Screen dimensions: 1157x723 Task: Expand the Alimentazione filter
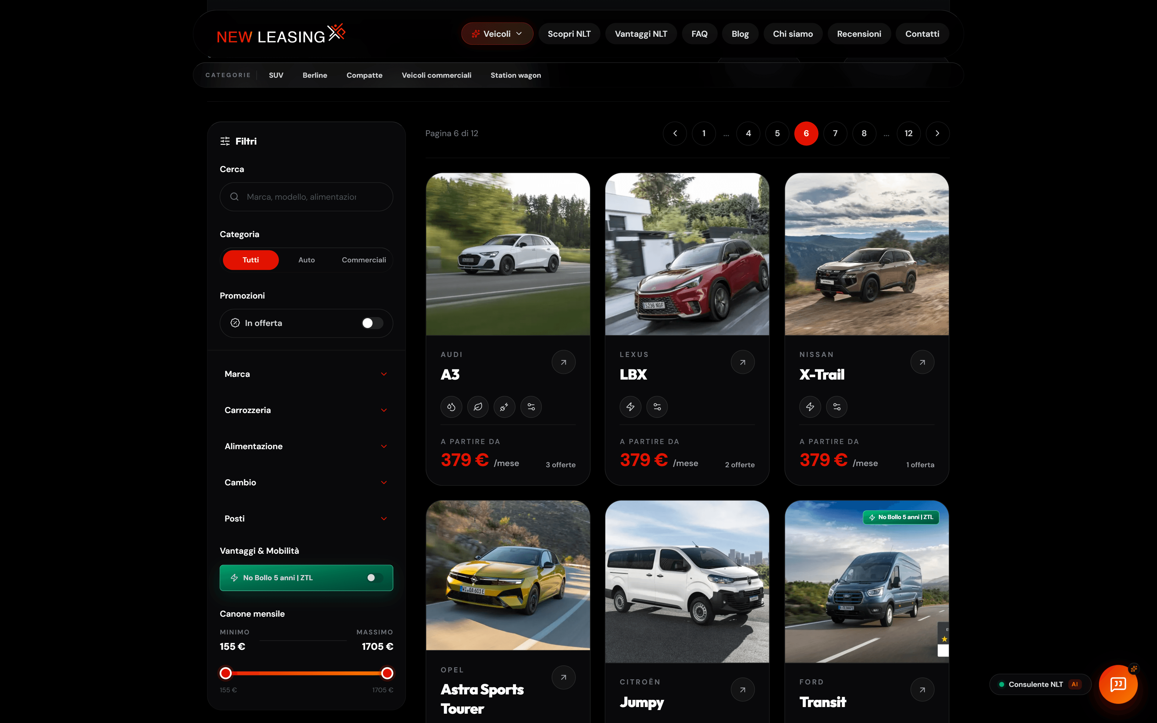point(306,446)
